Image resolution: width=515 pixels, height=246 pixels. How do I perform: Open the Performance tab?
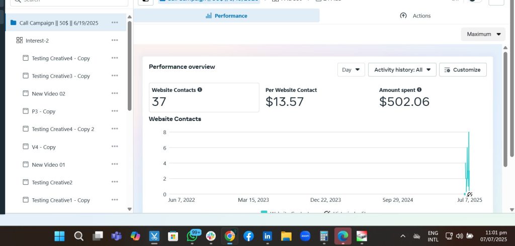226,16
